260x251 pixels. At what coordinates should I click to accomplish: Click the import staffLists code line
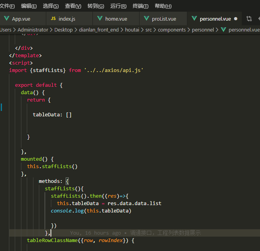click(76, 70)
